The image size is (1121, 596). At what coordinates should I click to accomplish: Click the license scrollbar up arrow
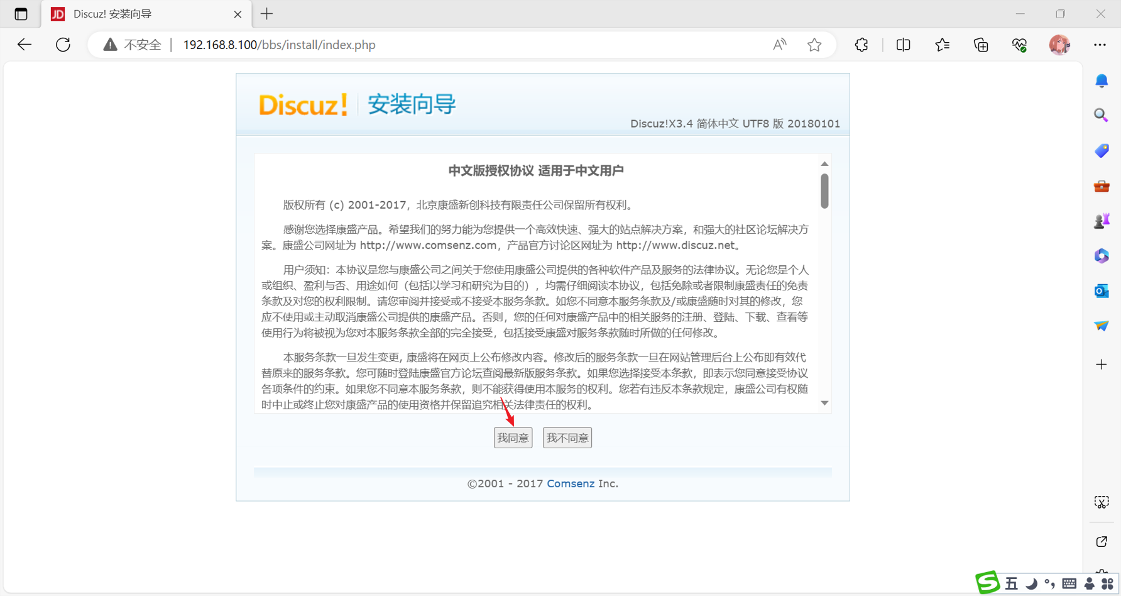point(824,163)
